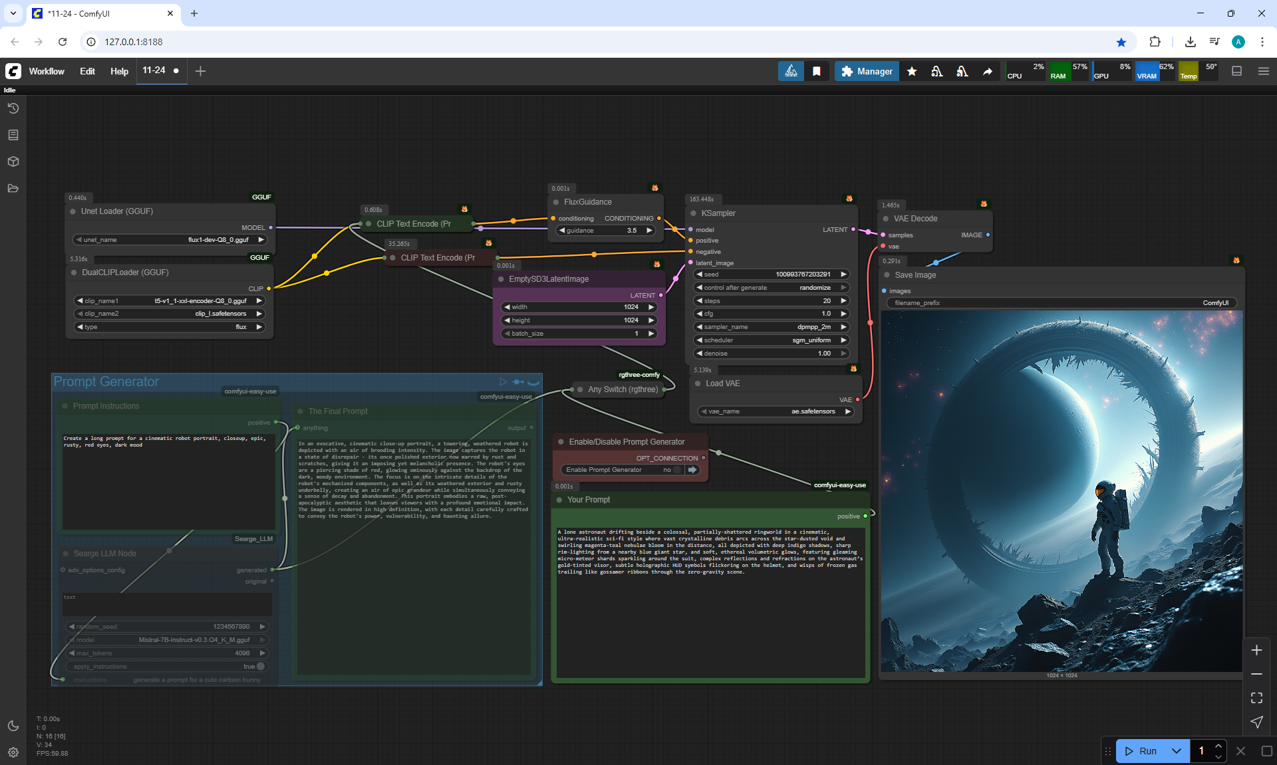Open vae_name dropdown in Load VAE
1277x765 pixels.
pyautogui.click(x=776, y=411)
